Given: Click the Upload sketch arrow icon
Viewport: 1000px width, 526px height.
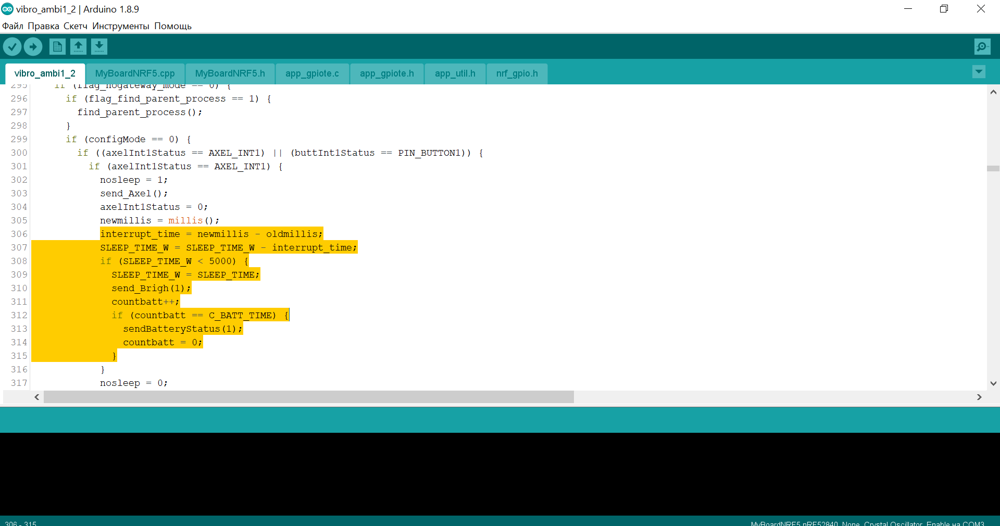Looking at the screenshot, I should click(x=33, y=47).
